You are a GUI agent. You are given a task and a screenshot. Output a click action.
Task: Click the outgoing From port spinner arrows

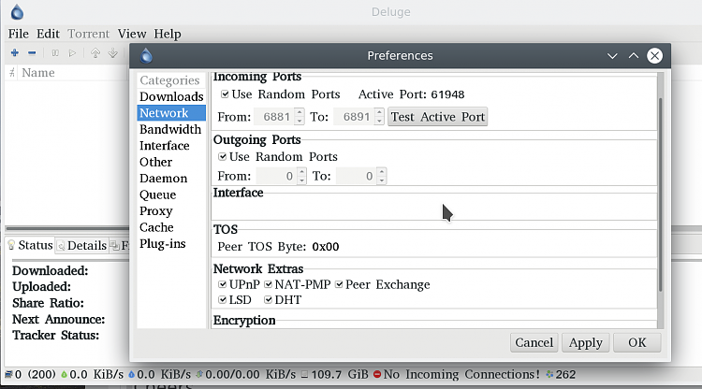pos(301,176)
